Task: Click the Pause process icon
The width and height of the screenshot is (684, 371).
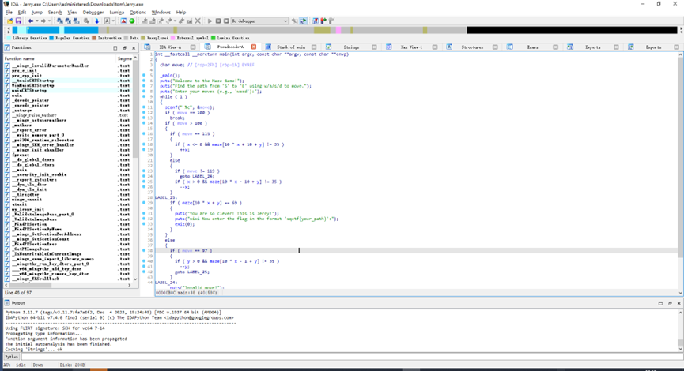Action: point(218,21)
